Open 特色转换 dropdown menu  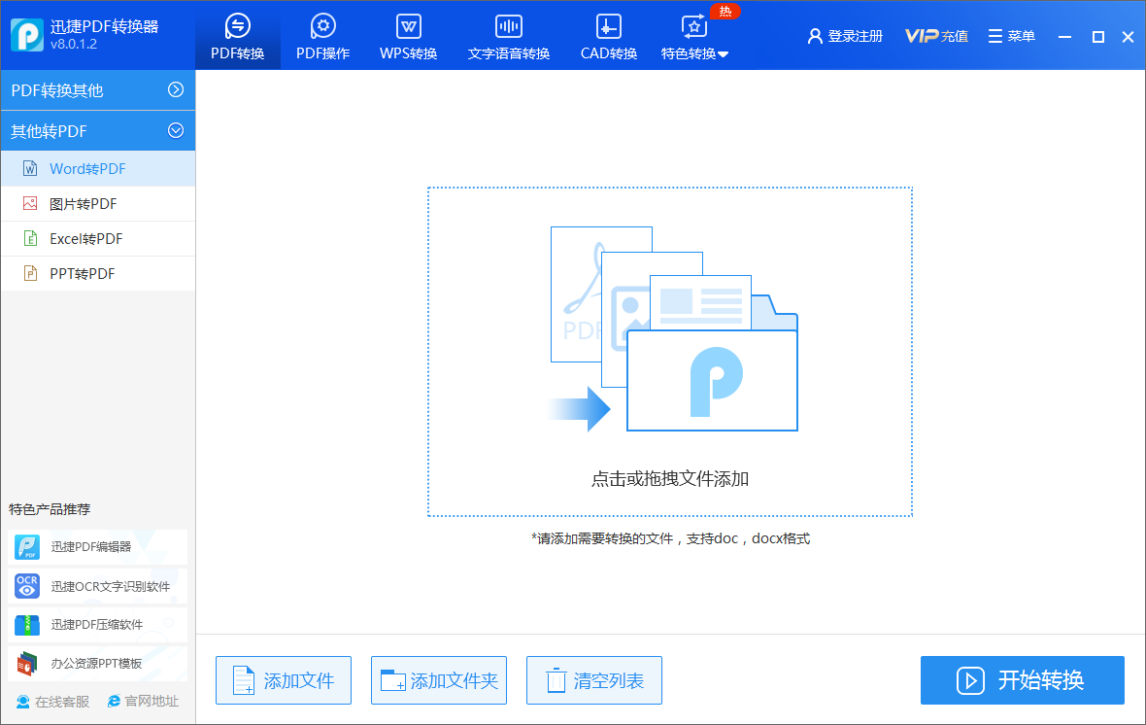pos(693,36)
